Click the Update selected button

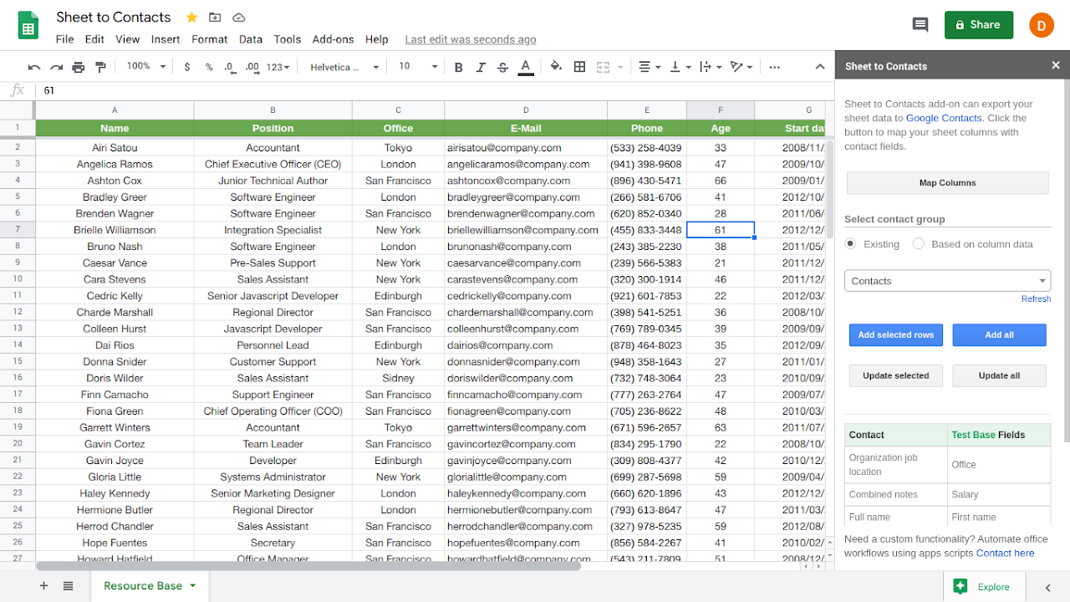(x=895, y=375)
